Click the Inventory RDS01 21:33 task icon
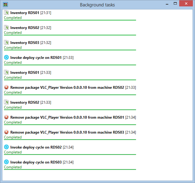 coord(6,72)
